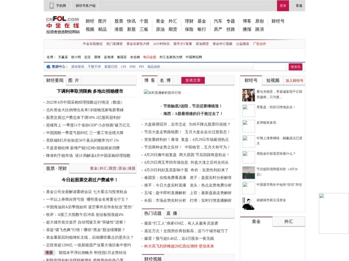Click the 实时直播解析股市行情 broken image
This screenshot has height=261, width=349.
pos(162,92)
